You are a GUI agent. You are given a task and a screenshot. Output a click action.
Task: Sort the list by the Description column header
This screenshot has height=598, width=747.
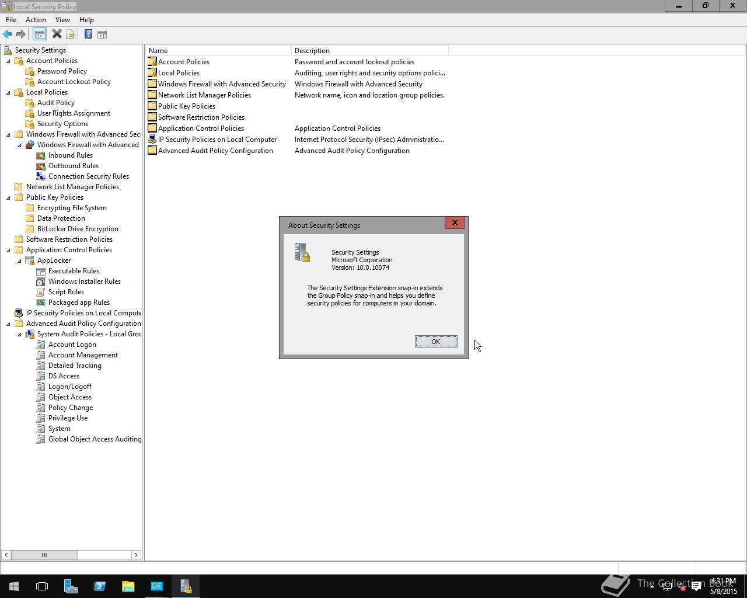369,51
